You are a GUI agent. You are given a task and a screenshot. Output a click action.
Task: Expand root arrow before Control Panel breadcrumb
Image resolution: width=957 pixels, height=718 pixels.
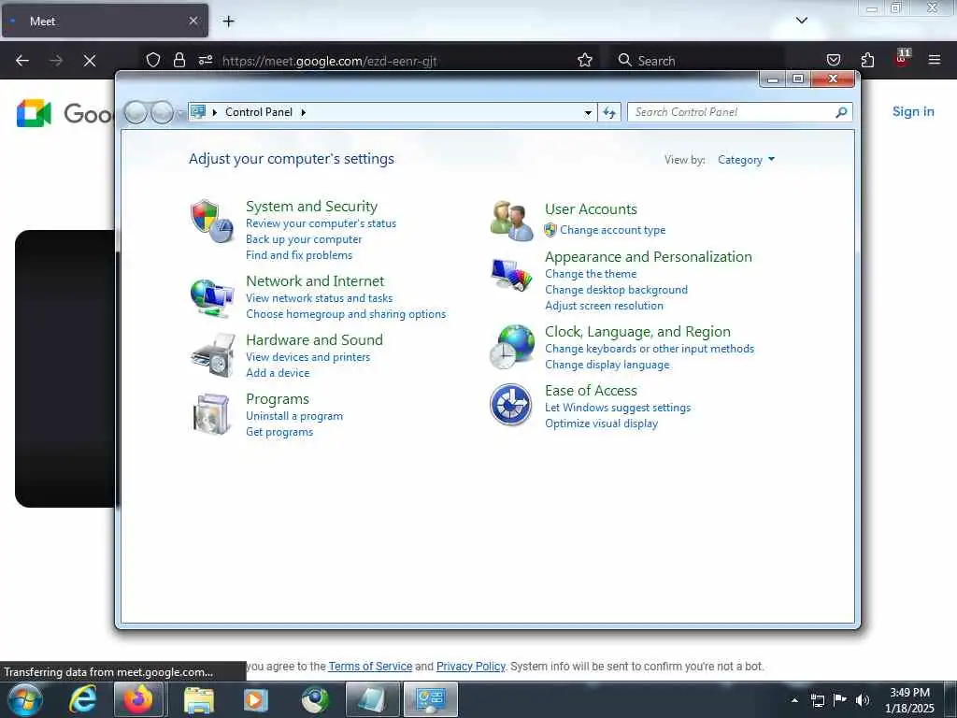pyautogui.click(x=214, y=112)
